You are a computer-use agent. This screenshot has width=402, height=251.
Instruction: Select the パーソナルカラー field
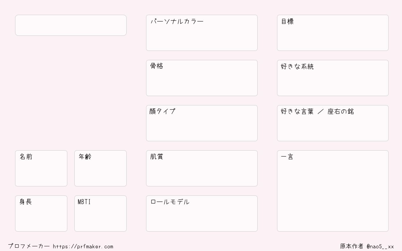[202, 33]
